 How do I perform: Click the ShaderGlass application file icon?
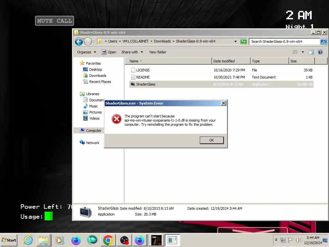(133, 84)
